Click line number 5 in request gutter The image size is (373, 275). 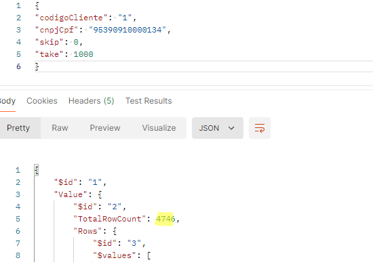(18, 54)
